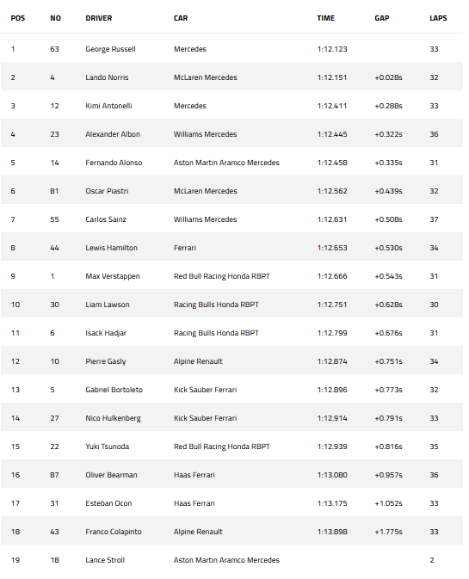Viewport: 469px width, 579px height.
Task: Select the POS column header
Action: click(18, 18)
